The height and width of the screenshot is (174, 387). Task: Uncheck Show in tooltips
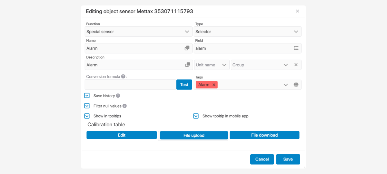(x=87, y=116)
